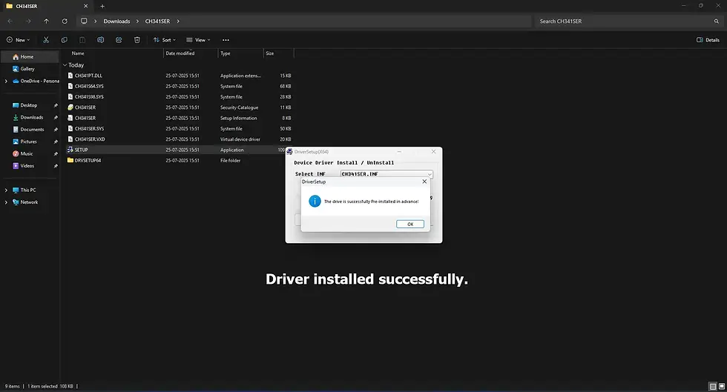The image size is (727, 392).
Task: Collapse the Today group
Action: tap(65, 65)
